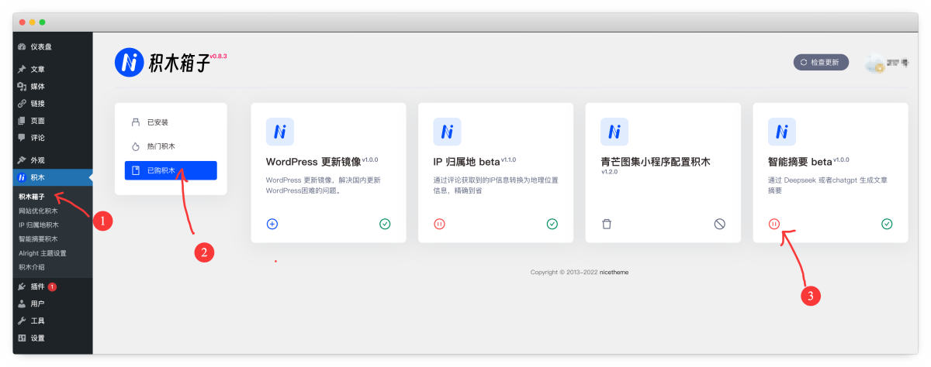Open 智能摘要积木 submenu item
This screenshot has width=931, height=367.
(x=38, y=238)
